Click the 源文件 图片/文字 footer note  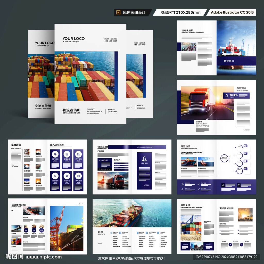(x=131, y=258)
